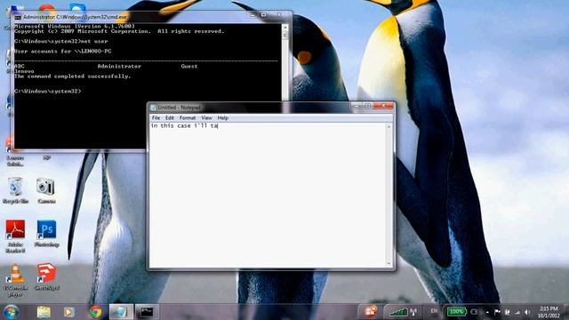Screen dimensions: 569x320
Task: Click the 100% battery indicator
Action: coord(456,312)
